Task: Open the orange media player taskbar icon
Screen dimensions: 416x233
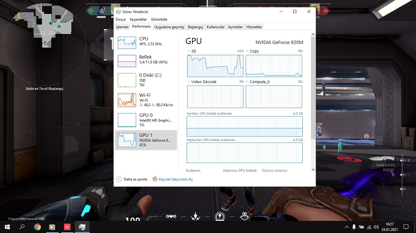Action: click(x=52, y=227)
